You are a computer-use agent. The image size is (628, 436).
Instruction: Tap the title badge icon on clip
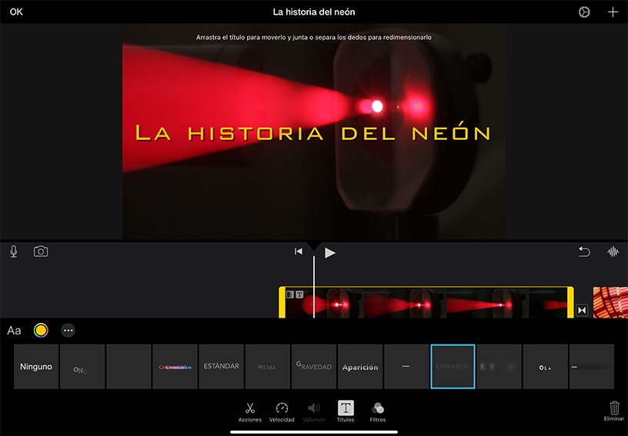(299, 295)
